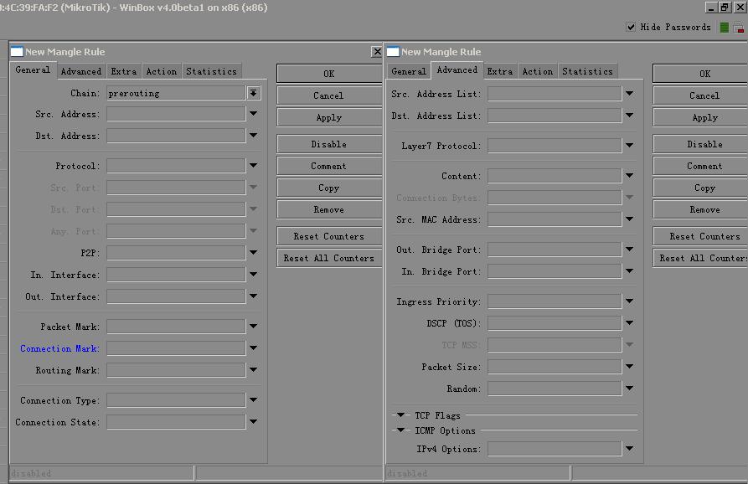This screenshot has width=748, height=484.
Task: Expand the ICMP Options section
Action: click(x=400, y=430)
